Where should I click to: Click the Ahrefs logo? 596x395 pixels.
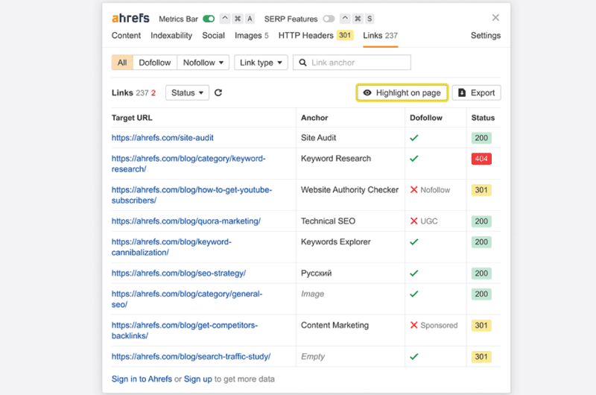(130, 18)
